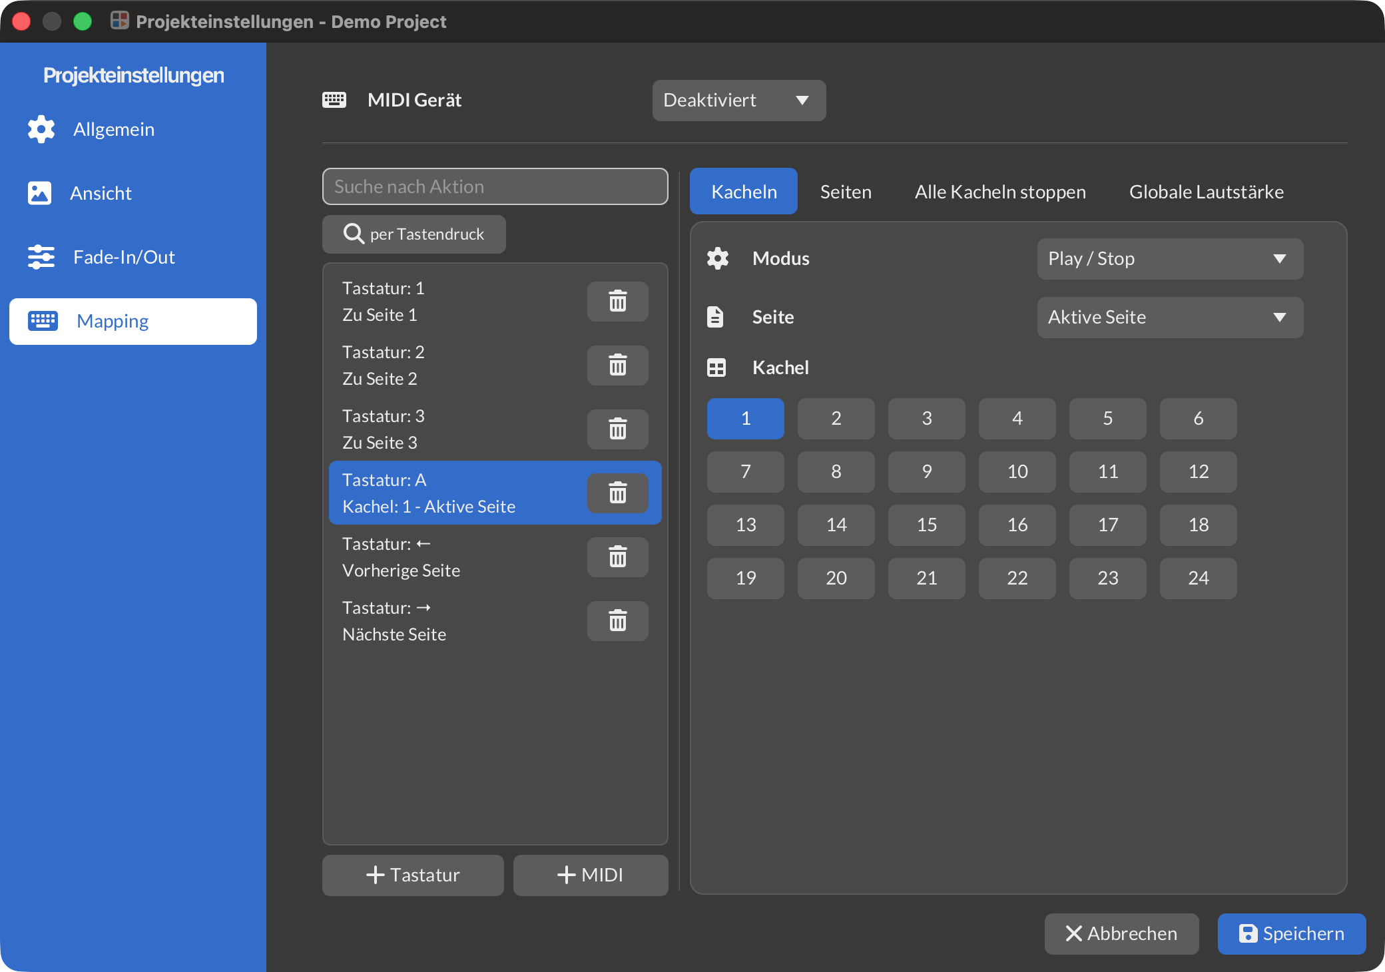
Task: Click the MIDI Gerät keyboard icon
Action: (334, 100)
